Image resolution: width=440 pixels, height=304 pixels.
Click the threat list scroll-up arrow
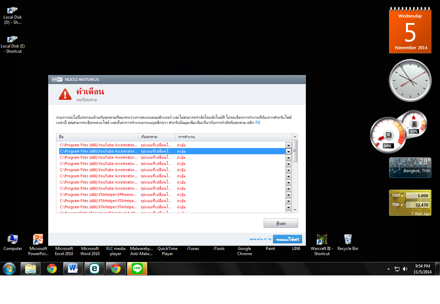pos(295,137)
